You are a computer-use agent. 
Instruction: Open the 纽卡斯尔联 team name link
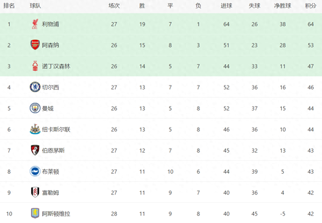click(56, 129)
